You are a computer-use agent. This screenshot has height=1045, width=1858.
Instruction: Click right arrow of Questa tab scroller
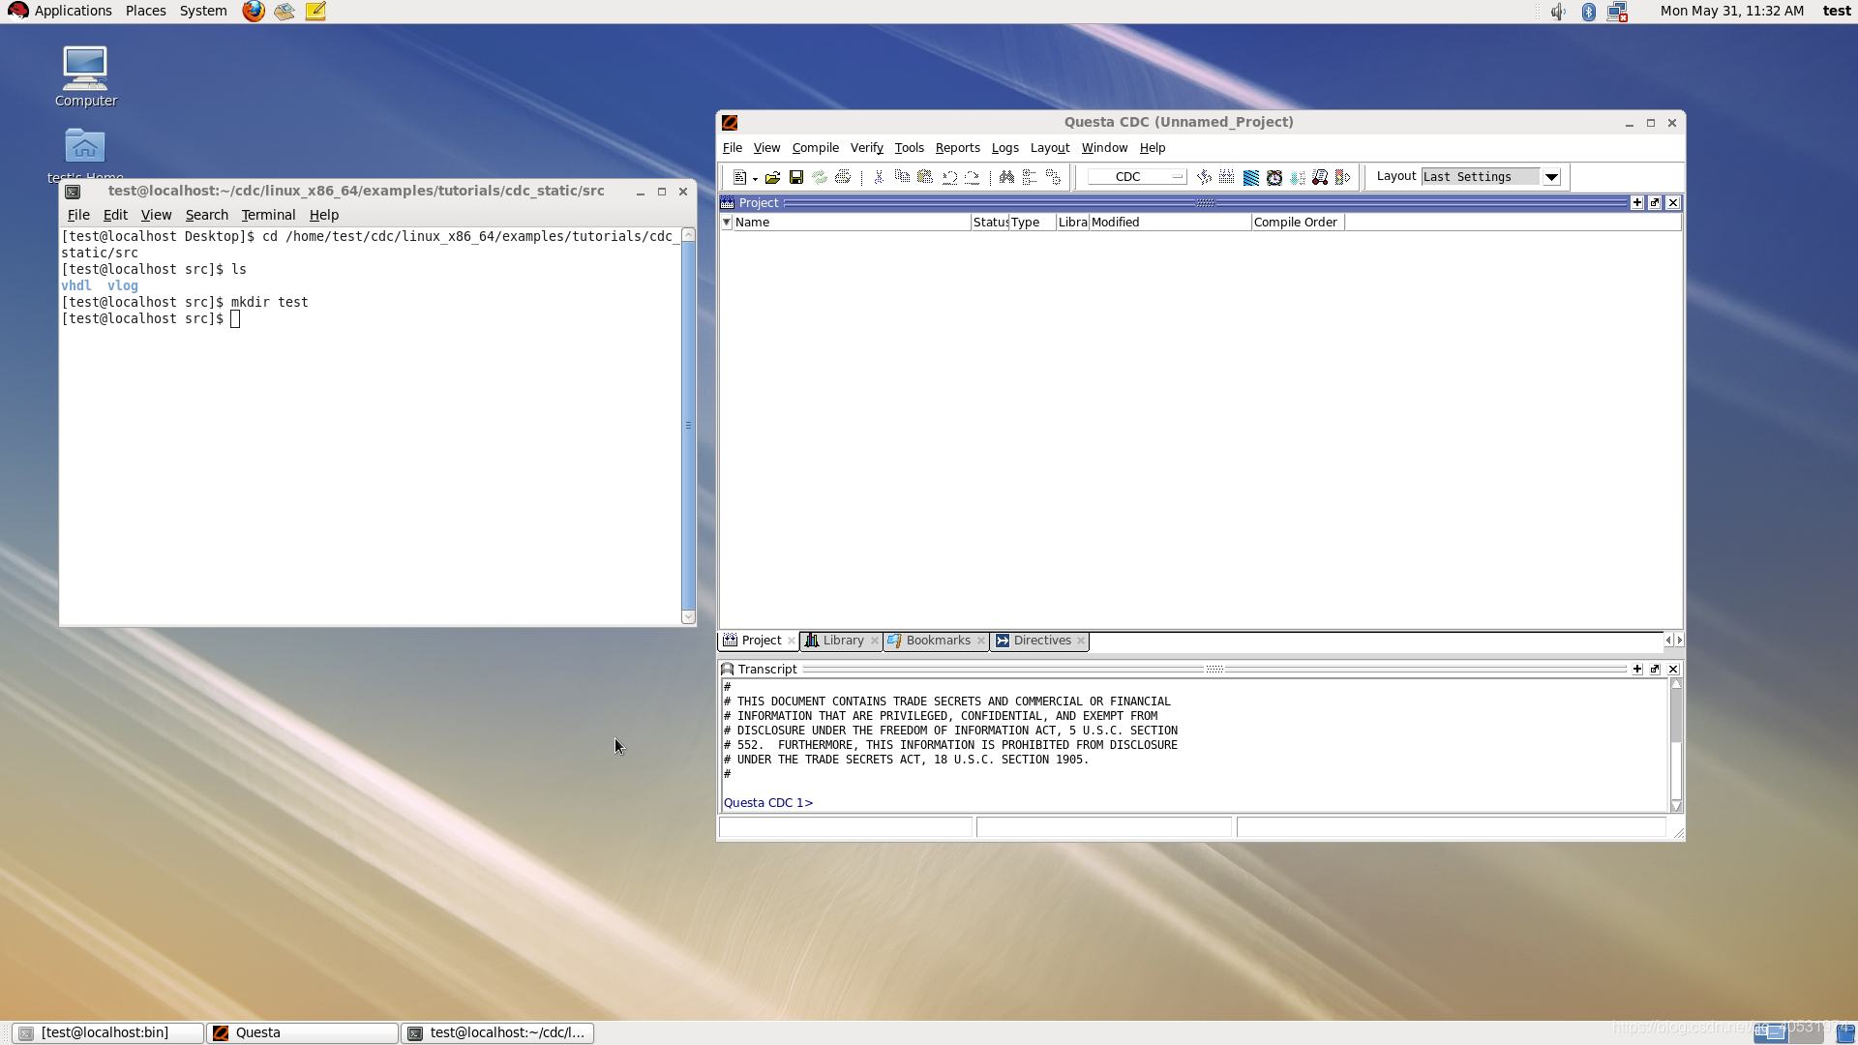point(1679,641)
